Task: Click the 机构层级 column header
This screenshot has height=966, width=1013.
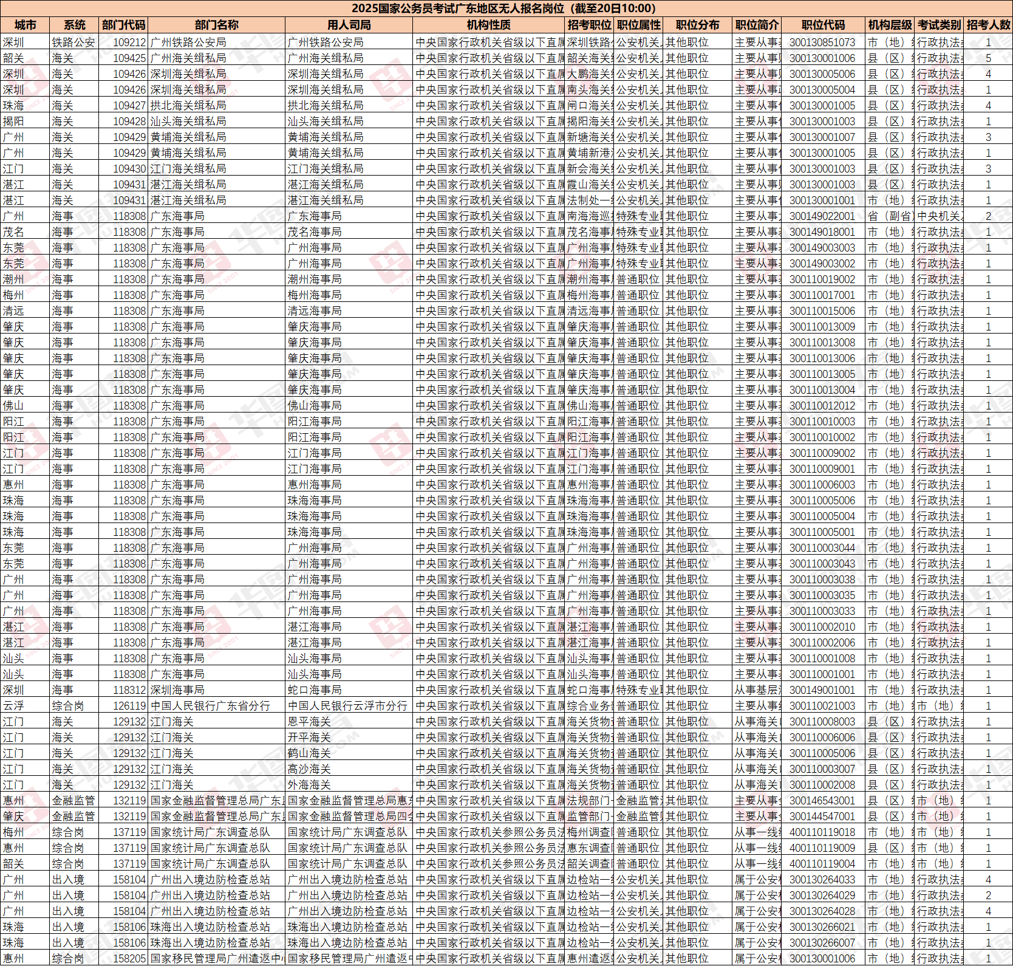Action: pos(890,25)
